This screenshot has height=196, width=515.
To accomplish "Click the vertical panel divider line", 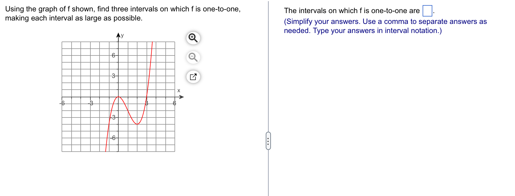I will click(268, 85).
